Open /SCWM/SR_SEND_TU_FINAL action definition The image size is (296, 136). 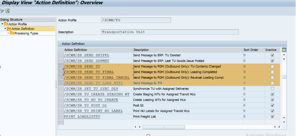click(89, 72)
